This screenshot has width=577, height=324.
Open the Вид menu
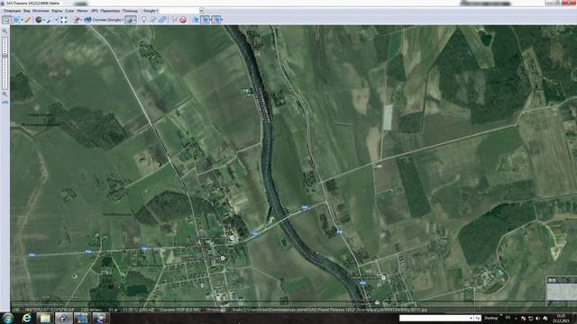coord(27,11)
